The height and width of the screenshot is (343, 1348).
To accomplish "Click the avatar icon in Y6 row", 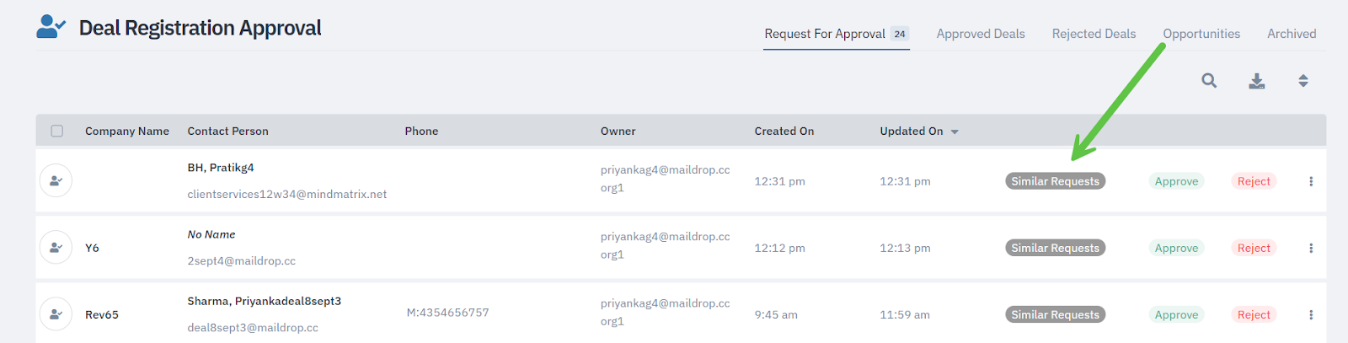I will [56, 248].
